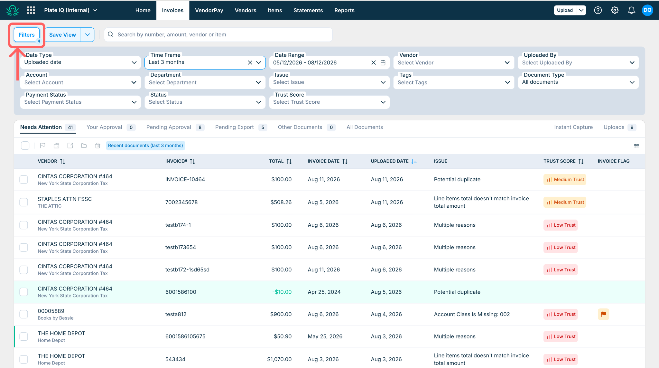Click the flag icon in table toolbar
Screen dimensions: 659x368
[x=42, y=146]
